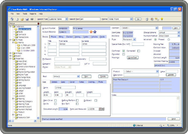Click the Go search button
This screenshot has height=134, width=188.
[x=138, y=19]
